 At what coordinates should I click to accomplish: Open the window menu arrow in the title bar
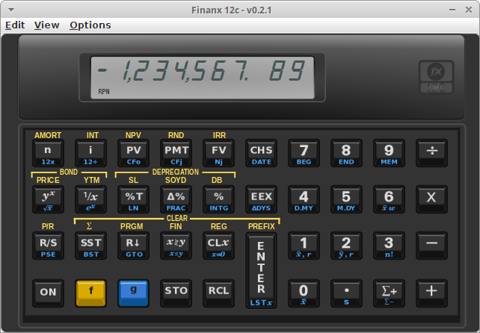click(11, 10)
